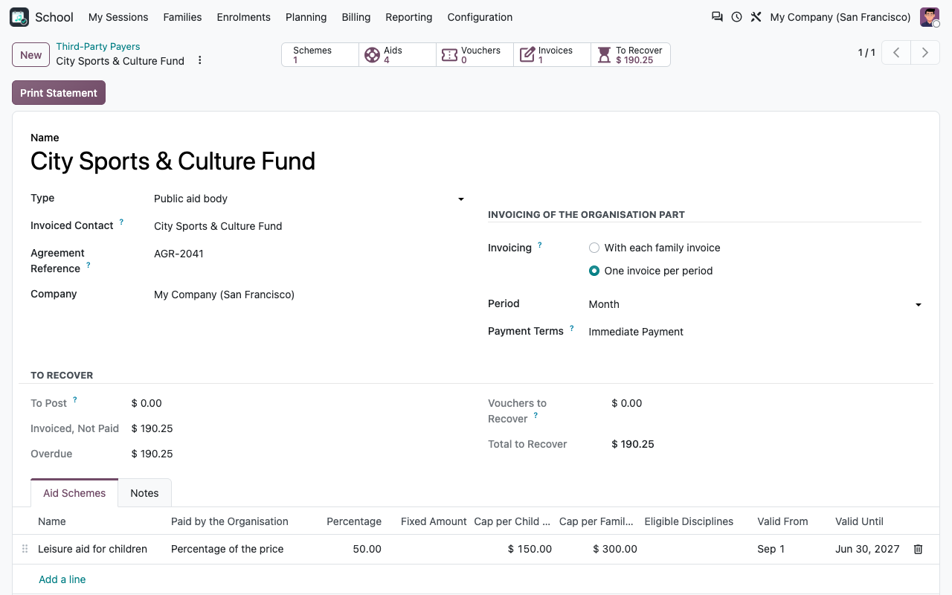The height and width of the screenshot is (595, 952).
Task: Open the Invoices smart button
Action: pos(553,55)
